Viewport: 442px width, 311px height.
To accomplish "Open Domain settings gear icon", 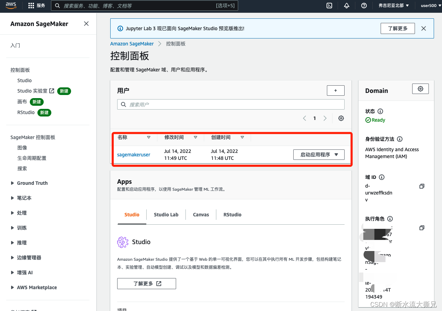I will coord(421,89).
